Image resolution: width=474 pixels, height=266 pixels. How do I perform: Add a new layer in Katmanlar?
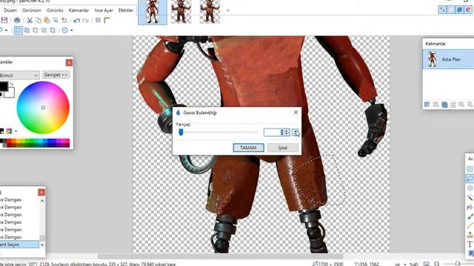[x=427, y=105]
